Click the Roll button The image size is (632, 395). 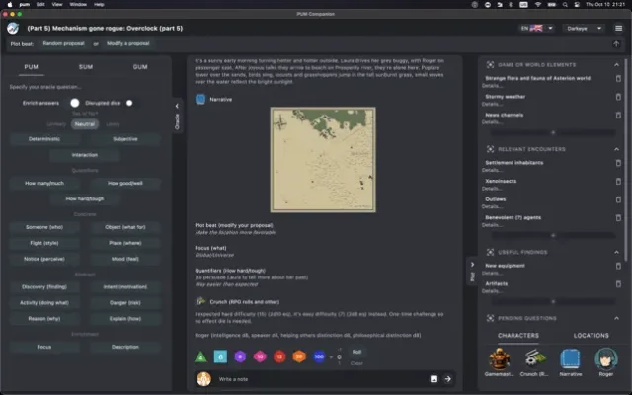[356, 352]
